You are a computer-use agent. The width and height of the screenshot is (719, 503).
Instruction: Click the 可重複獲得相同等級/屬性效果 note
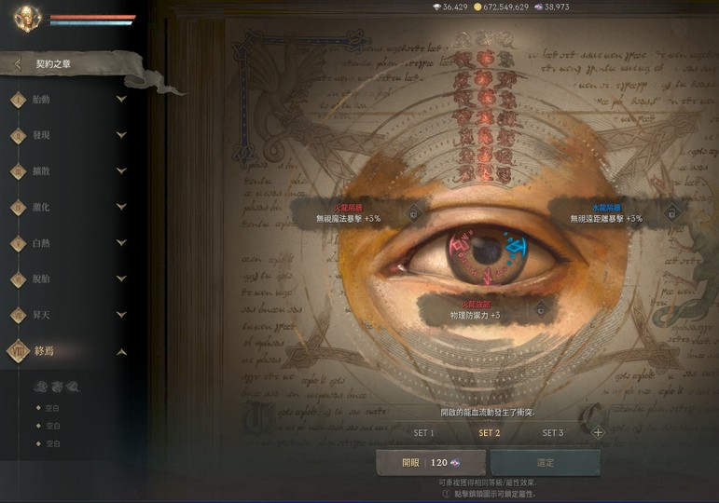click(x=488, y=483)
